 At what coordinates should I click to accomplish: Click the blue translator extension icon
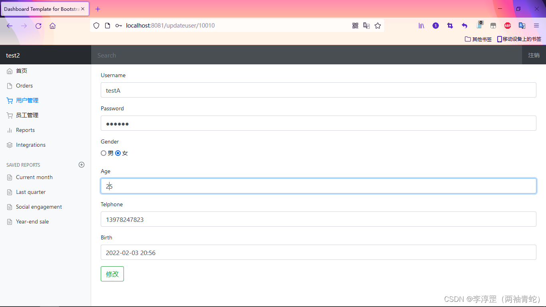[522, 26]
